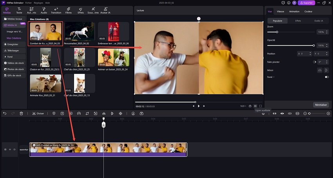Open the download center icon in title bar

tap(289, 3)
